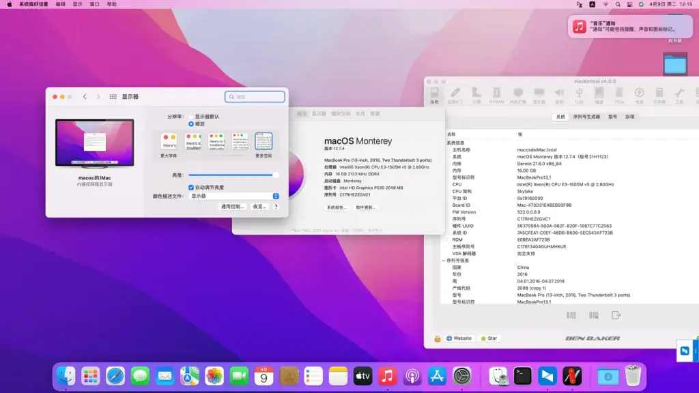Open the 电源 (Power) icon in Hackintool toolbar
The height and width of the screenshot is (393, 699).
pos(639,95)
